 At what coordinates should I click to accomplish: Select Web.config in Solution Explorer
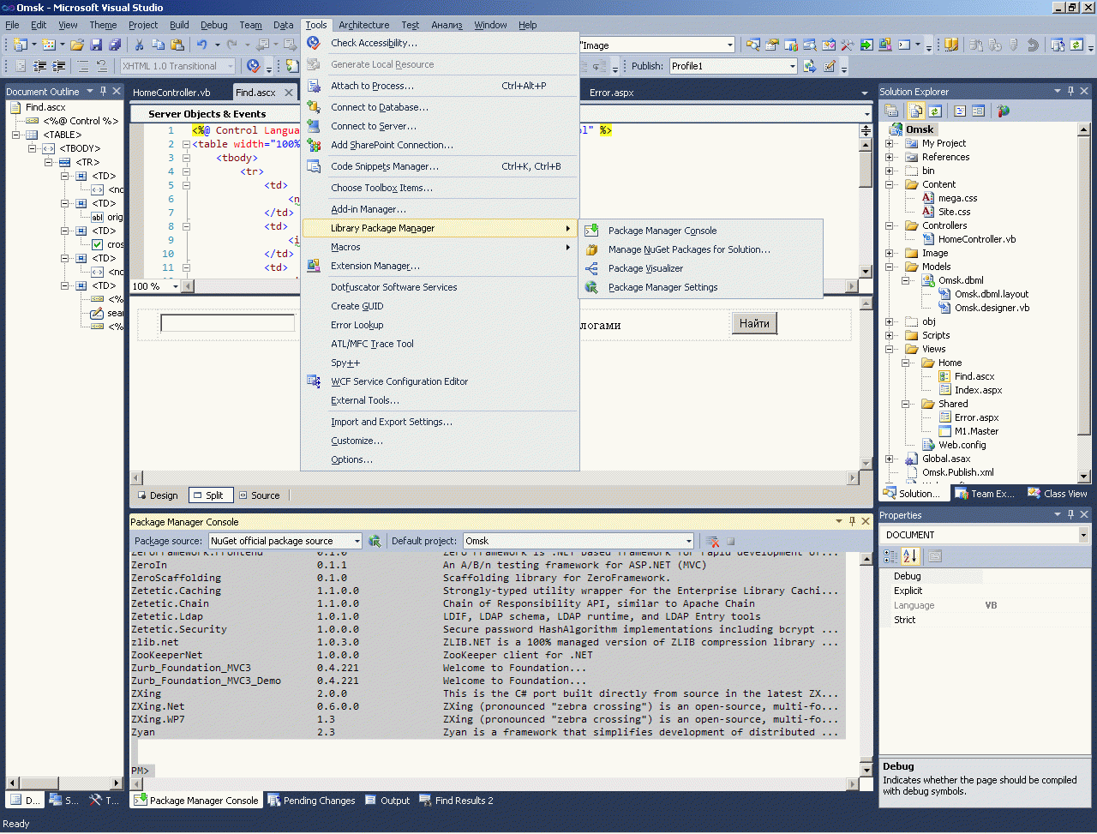tap(962, 445)
